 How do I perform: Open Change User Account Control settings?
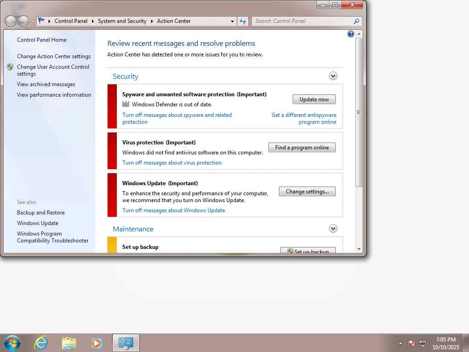click(53, 70)
